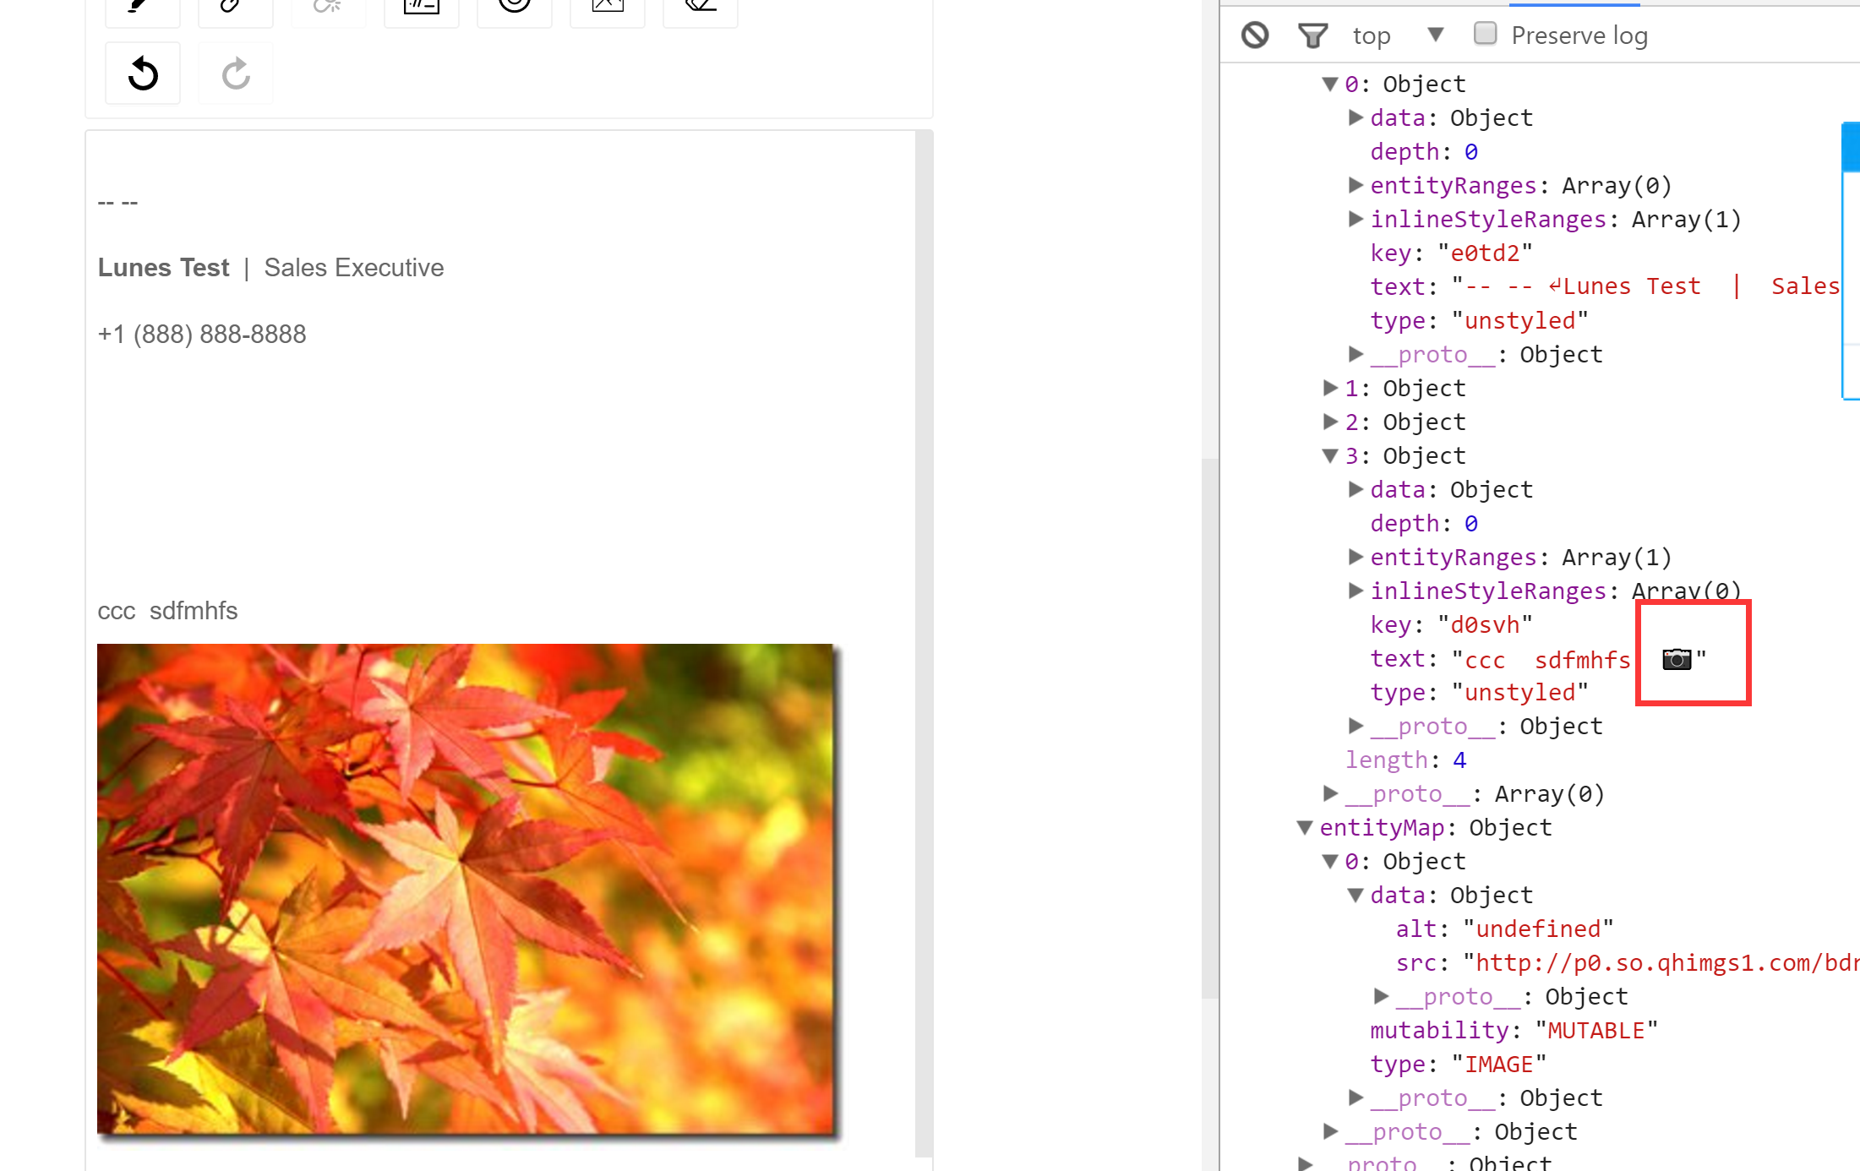Screen dimensions: 1860x1171
Task: Collapse the 3: Object entry
Action: [x=1330, y=456]
